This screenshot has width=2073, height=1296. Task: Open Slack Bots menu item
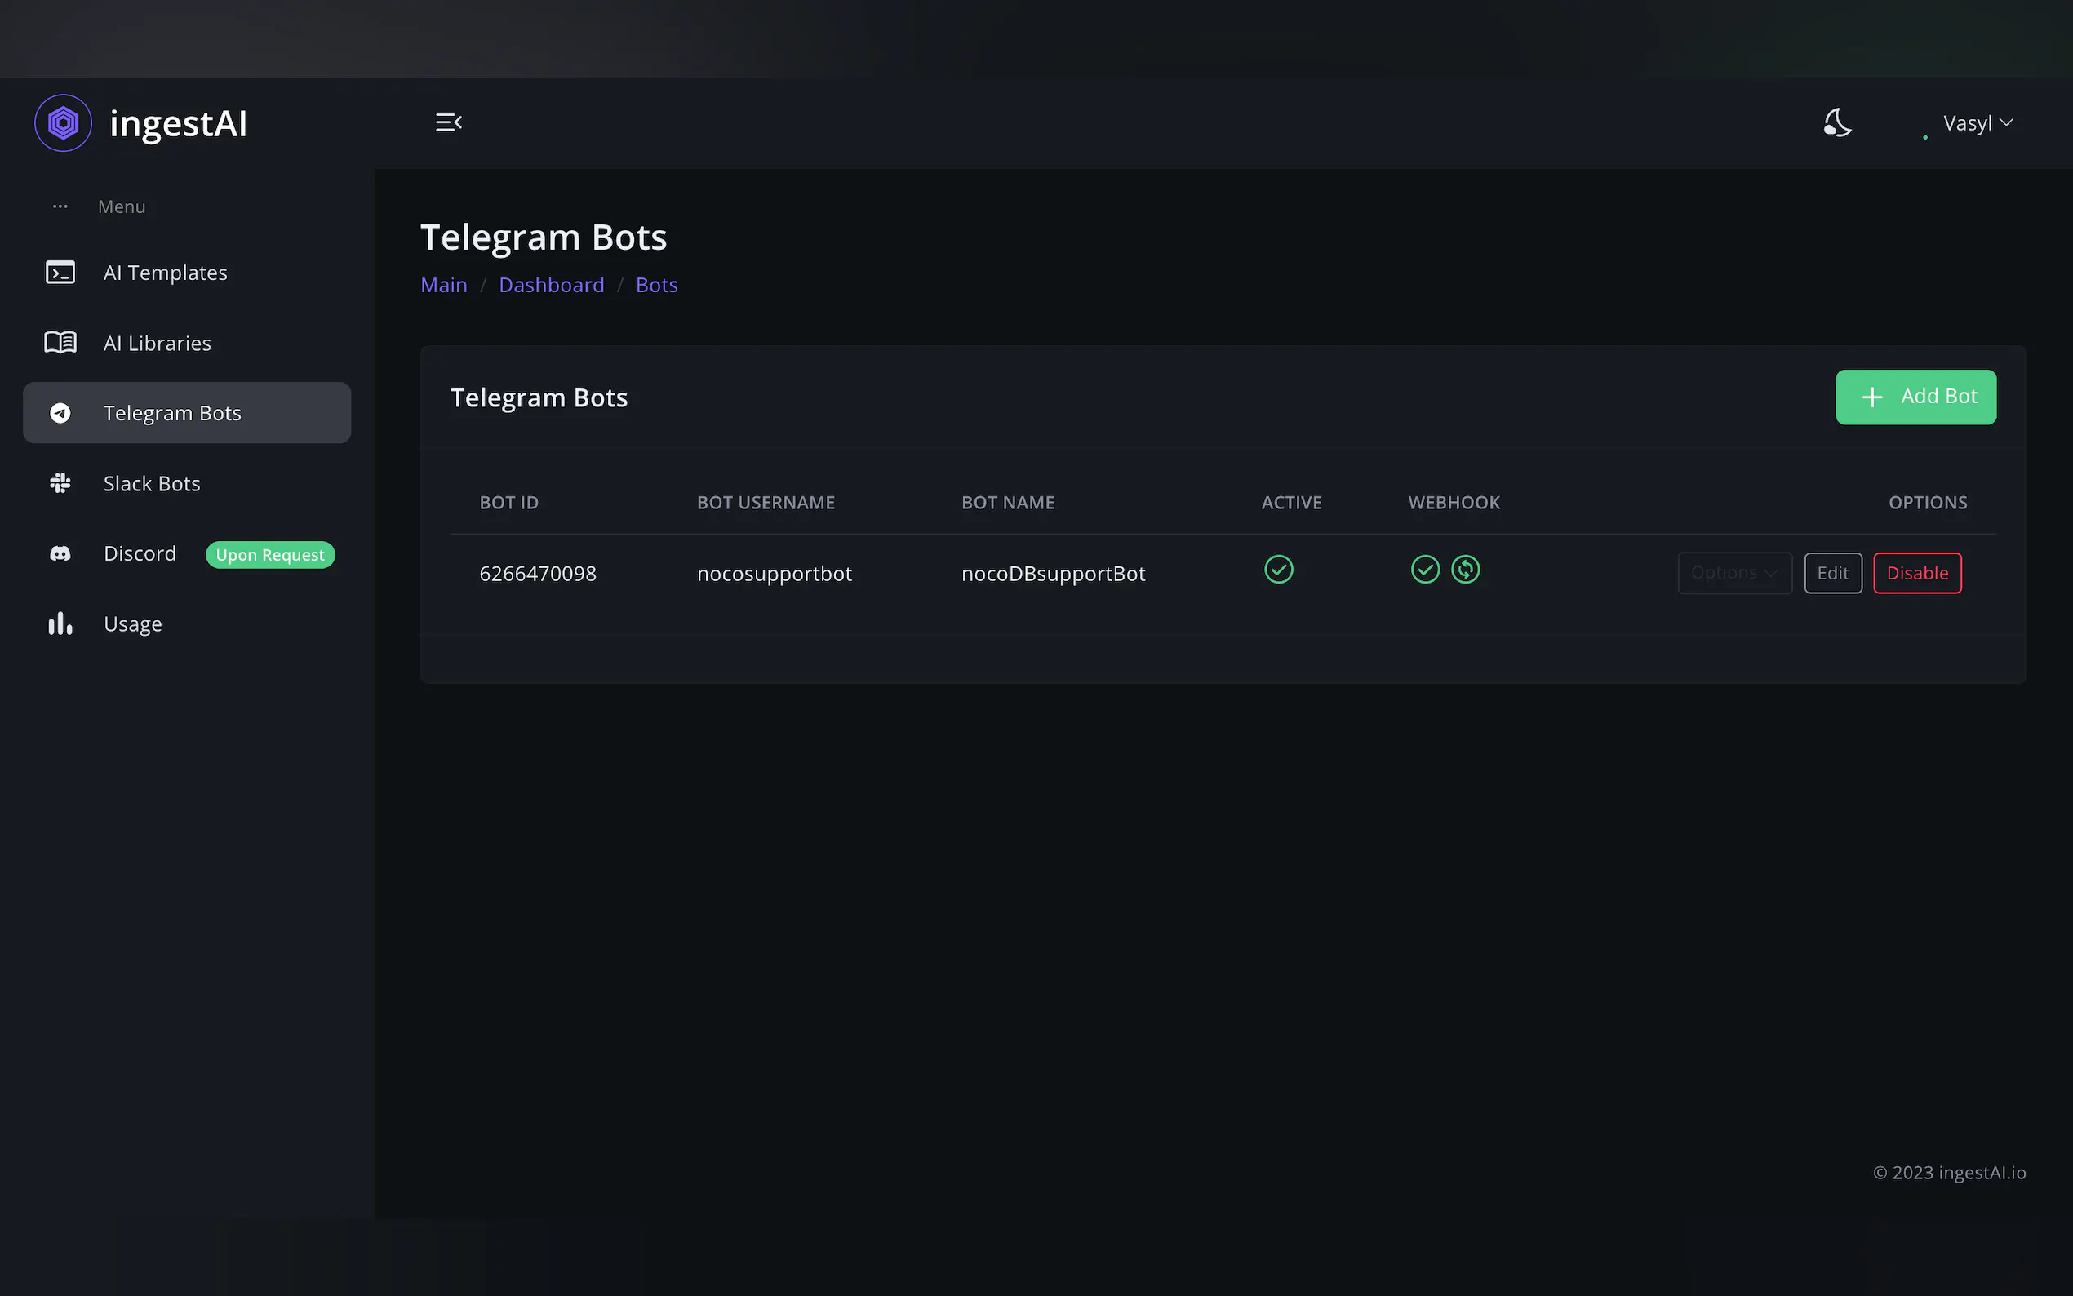pos(187,483)
